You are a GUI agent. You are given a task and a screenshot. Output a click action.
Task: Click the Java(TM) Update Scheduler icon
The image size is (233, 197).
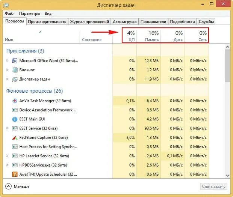(x=15, y=174)
